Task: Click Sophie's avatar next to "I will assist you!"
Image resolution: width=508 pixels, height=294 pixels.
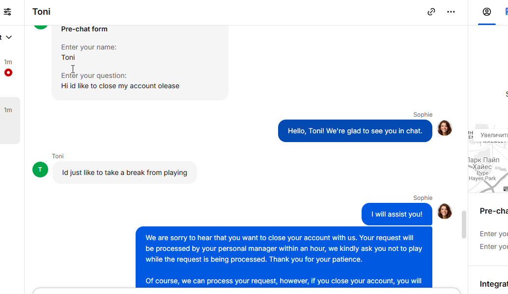Action: click(x=445, y=211)
